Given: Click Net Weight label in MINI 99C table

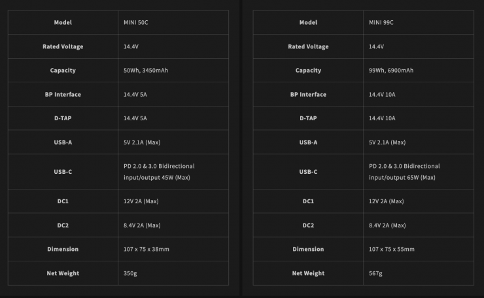Looking at the screenshot, I should tap(308, 273).
